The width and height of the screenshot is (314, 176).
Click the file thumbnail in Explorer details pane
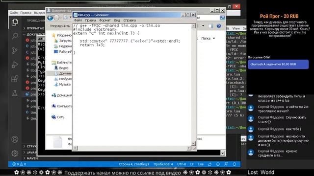[57, 142]
